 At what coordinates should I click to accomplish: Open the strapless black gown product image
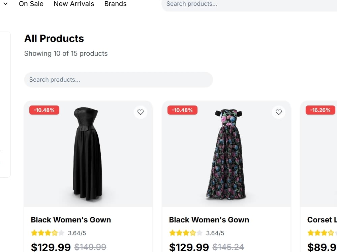click(x=88, y=154)
